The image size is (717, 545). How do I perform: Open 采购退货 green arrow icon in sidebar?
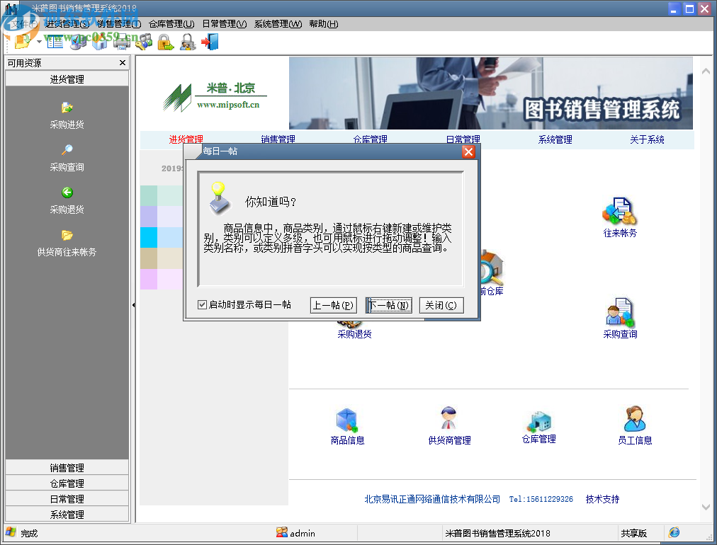pyautogui.click(x=67, y=193)
